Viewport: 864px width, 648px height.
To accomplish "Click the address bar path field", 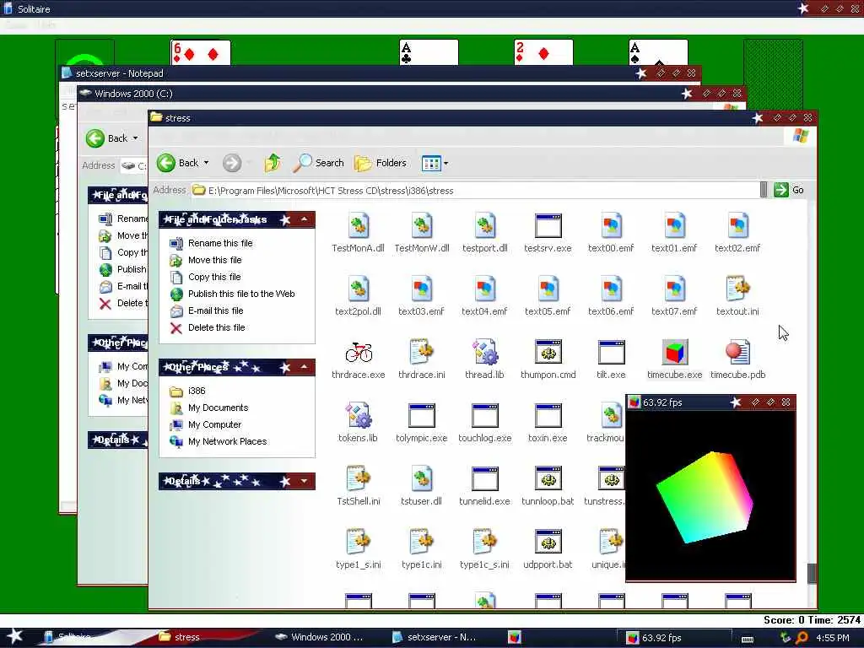I will 477,190.
